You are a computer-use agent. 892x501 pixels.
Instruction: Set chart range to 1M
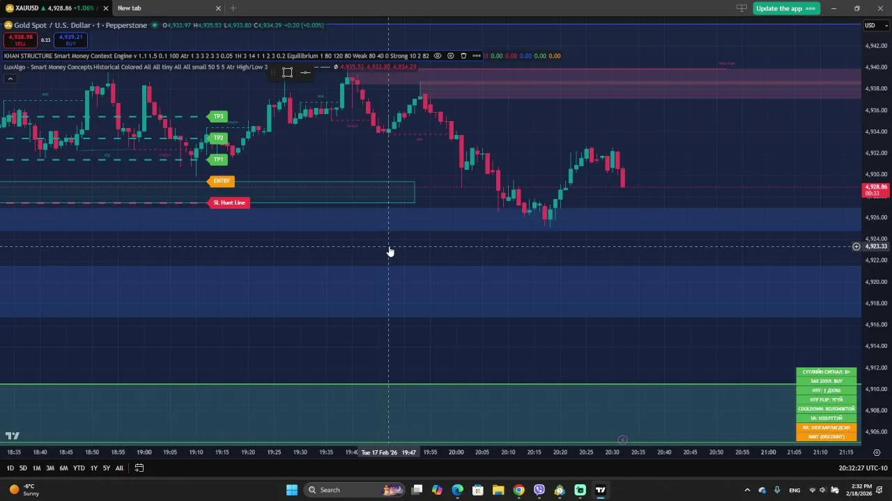tap(36, 468)
